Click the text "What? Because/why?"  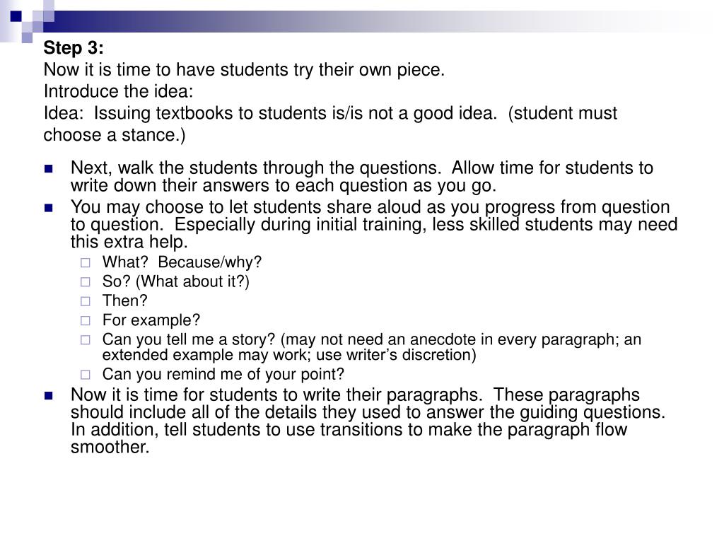coord(182,262)
